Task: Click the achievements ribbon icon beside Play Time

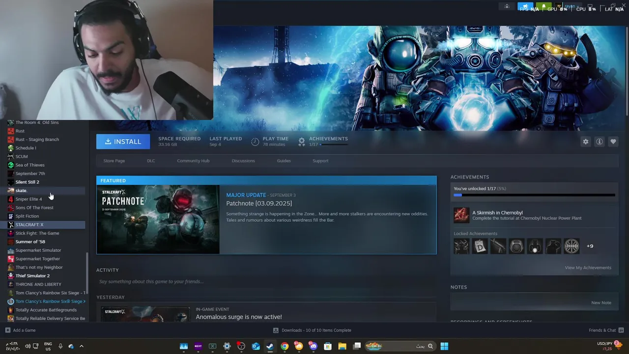Action: [x=302, y=142]
